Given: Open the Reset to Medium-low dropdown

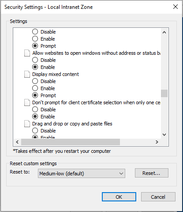Looking at the screenshot, I should tap(82, 174).
